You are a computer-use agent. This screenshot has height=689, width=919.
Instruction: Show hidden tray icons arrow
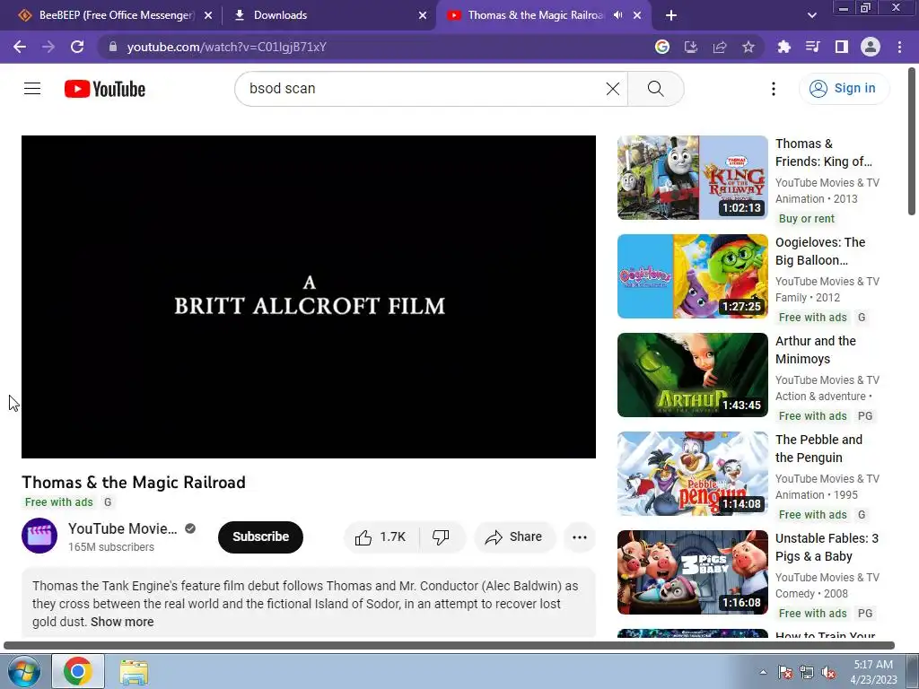tap(763, 672)
